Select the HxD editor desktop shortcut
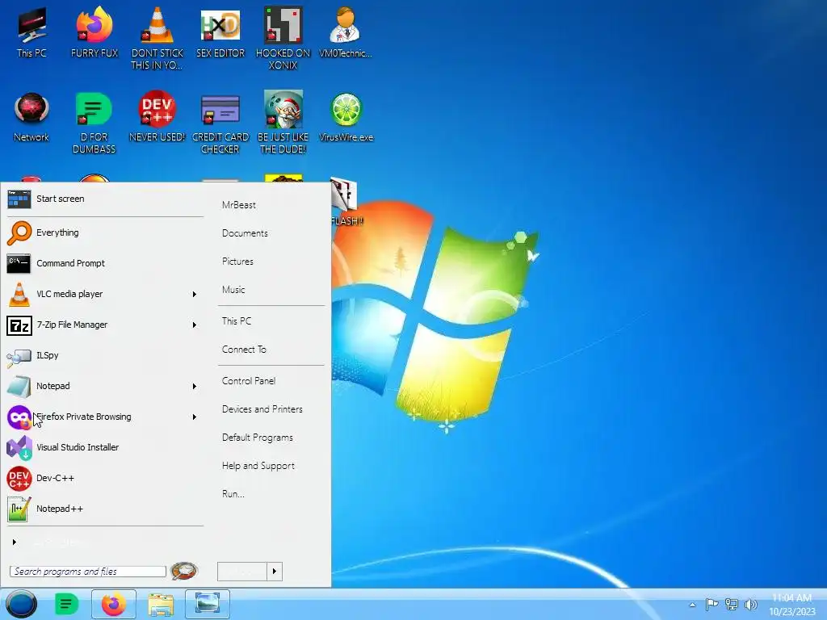 (x=220, y=31)
